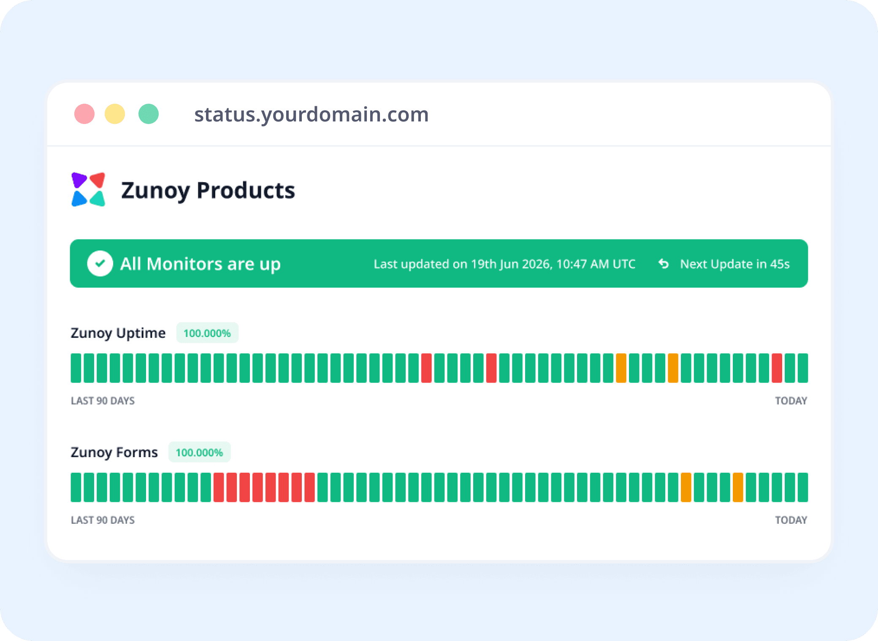Select the Zunoy Forms monitor name

point(114,452)
